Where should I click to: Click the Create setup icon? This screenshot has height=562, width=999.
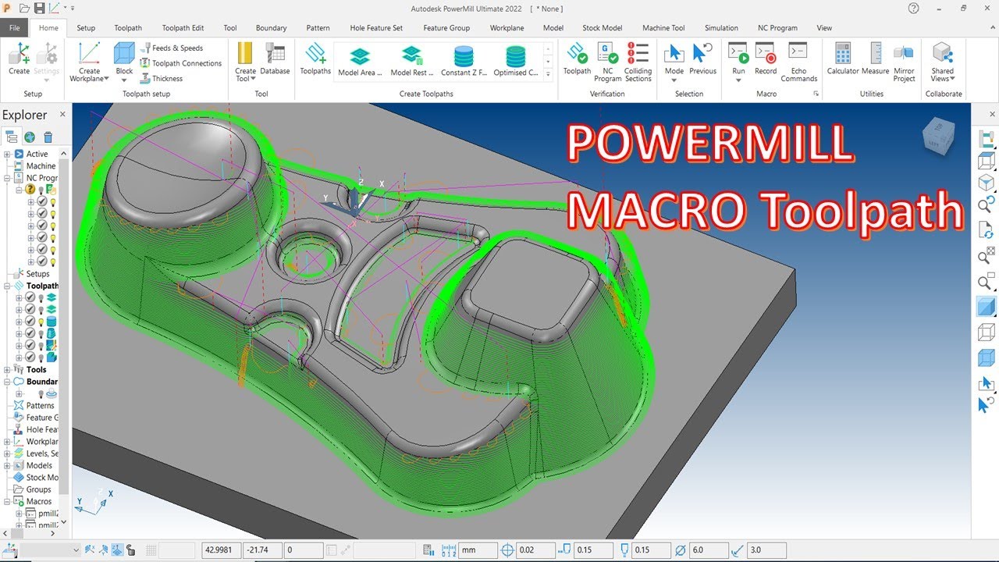pyautogui.click(x=19, y=59)
